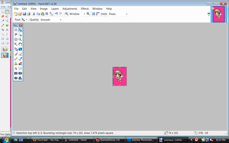Screen dimensions: 229x143
Task: Select the Paintbrush tool in Tools window
Action: point(16,54)
